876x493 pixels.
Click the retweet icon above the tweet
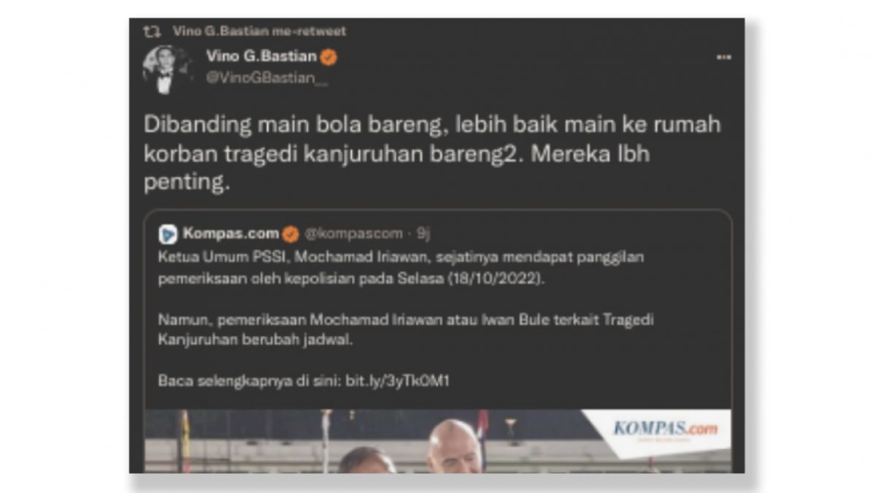click(153, 31)
